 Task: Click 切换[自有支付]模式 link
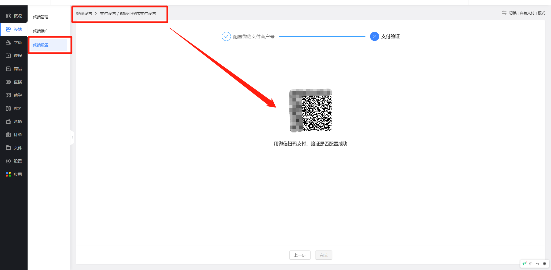click(527, 13)
